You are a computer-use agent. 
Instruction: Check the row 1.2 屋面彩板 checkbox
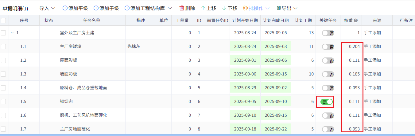pyautogui.click(x=3, y=60)
